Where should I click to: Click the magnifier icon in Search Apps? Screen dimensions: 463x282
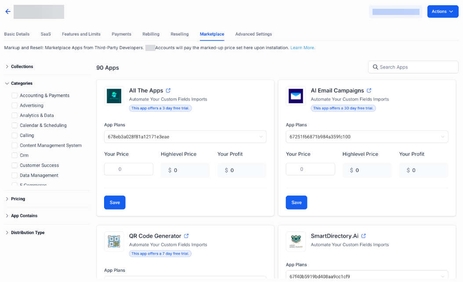pos(375,67)
